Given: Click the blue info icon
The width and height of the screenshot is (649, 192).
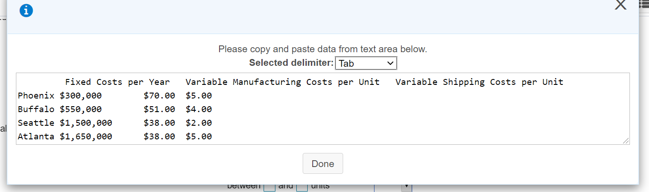Looking at the screenshot, I should pyautogui.click(x=26, y=11).
